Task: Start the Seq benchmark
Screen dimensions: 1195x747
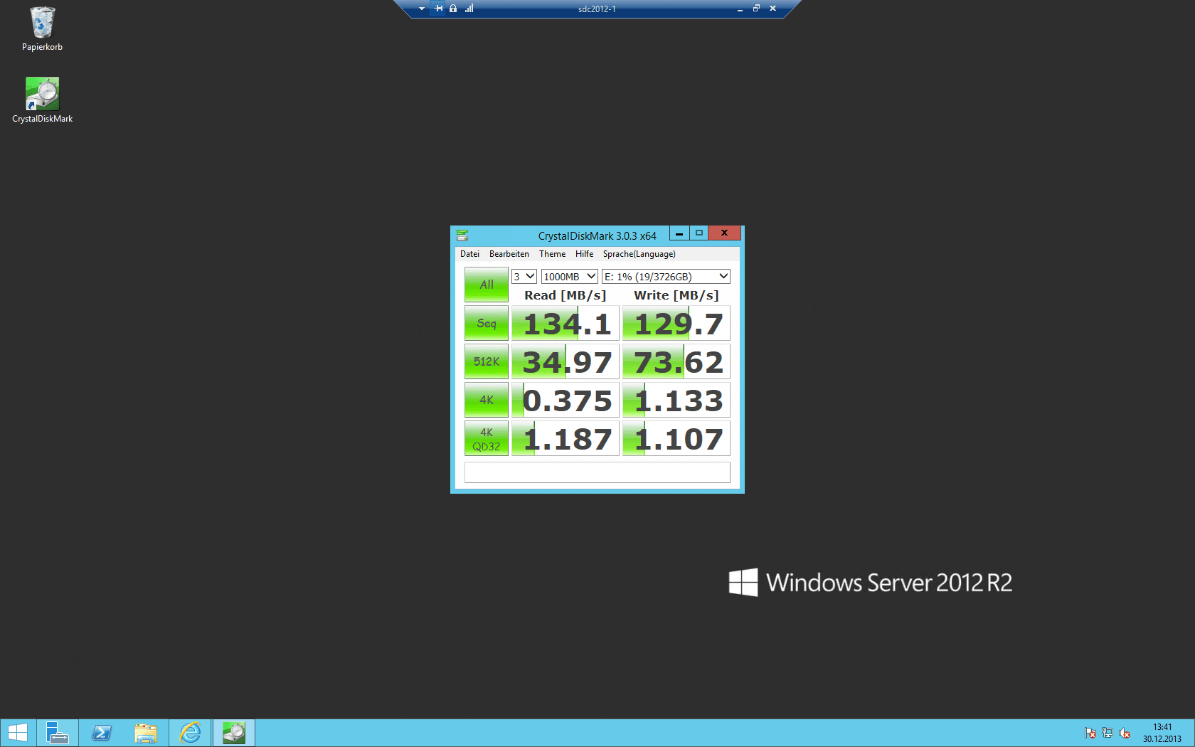Action: [x=487, y=323]
